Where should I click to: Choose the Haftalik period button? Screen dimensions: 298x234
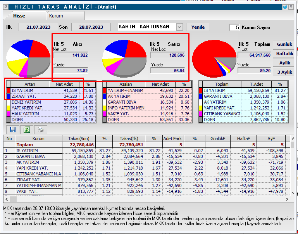[x=284, y=54]
